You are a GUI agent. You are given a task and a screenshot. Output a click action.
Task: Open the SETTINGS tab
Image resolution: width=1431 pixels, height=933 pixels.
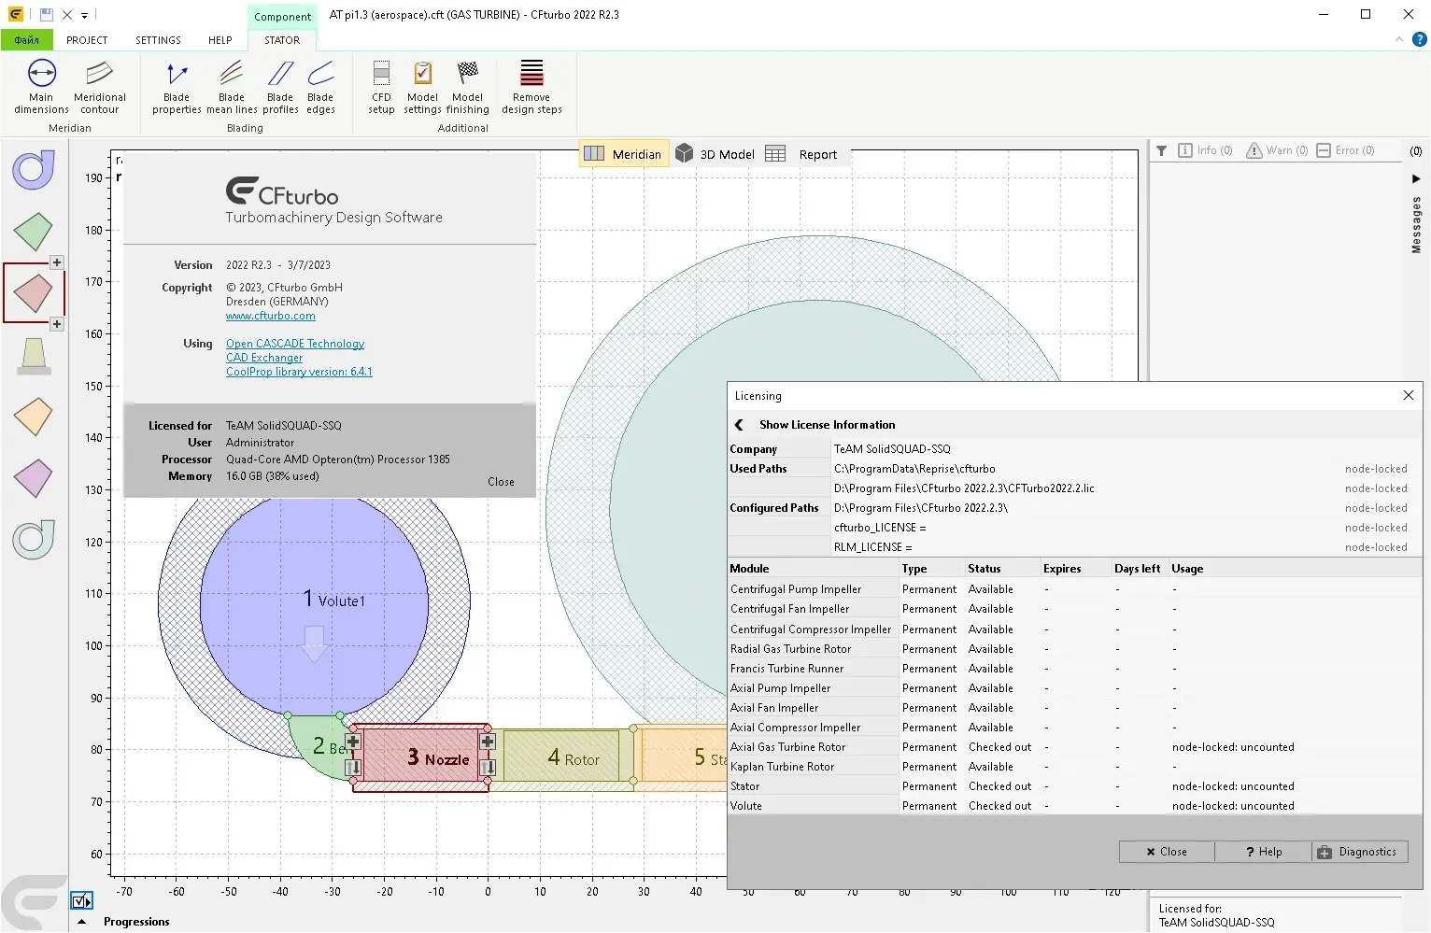pyautogui.click(x=158, y=40)
